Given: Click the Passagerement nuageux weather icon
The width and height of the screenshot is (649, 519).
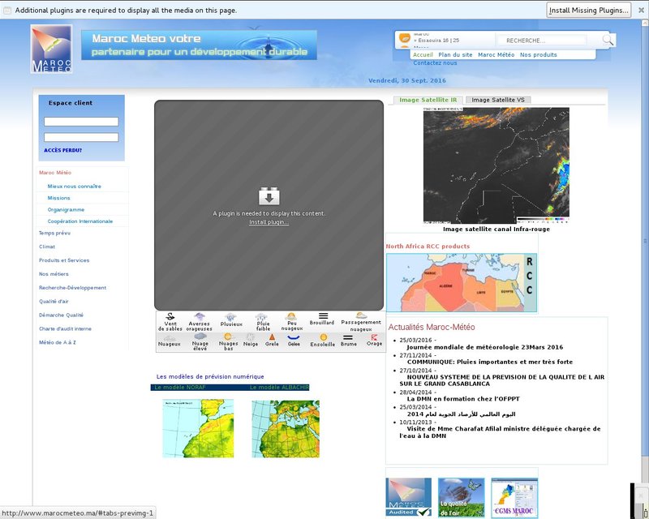Looking at the screenshot, I should (361, 315).
